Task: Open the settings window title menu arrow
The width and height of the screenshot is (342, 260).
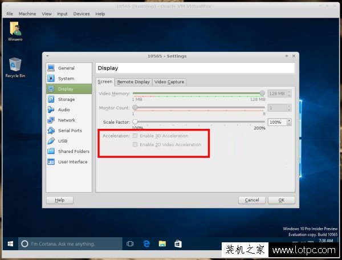Action: click(47, 56)
